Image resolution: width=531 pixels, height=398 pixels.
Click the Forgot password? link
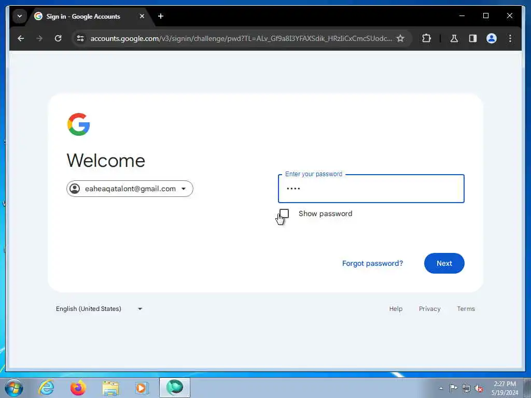[x=372, y=263]
